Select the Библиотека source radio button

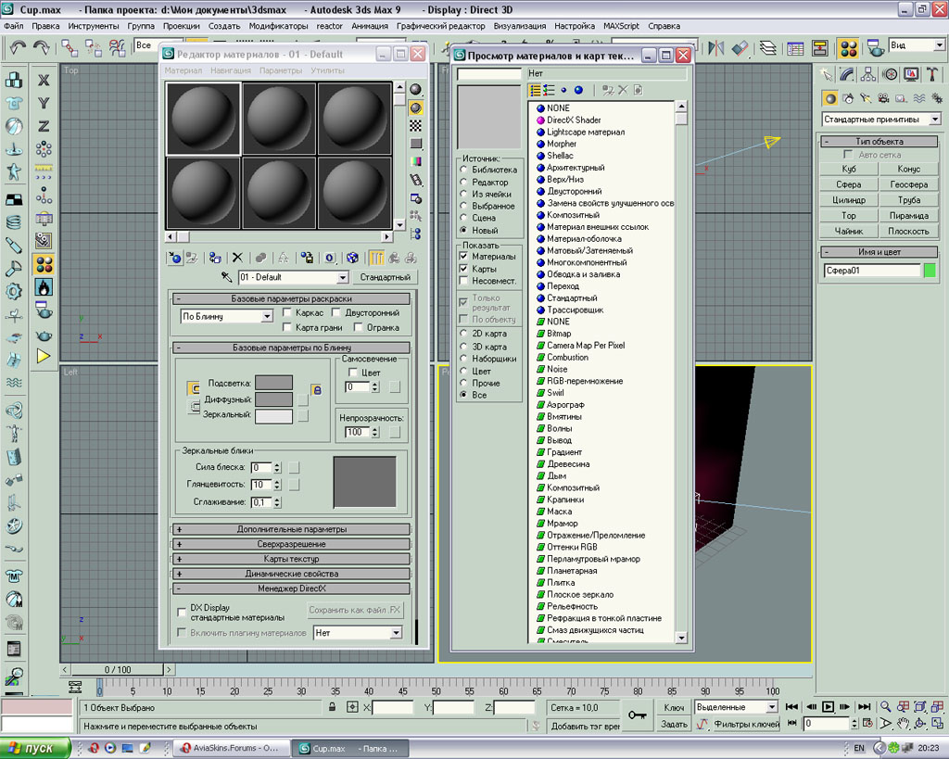[464, 171]
